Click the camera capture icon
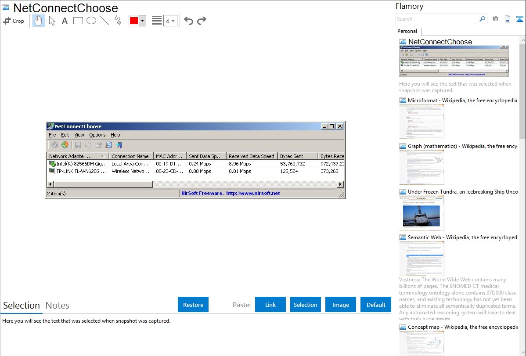 tap(495, 19)
